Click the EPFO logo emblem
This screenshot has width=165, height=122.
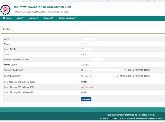[x=5, y=10]
